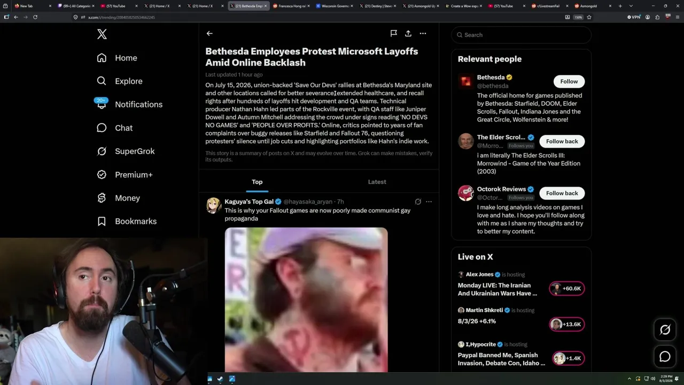Click the X logo in the sidebar

point(102,35)
